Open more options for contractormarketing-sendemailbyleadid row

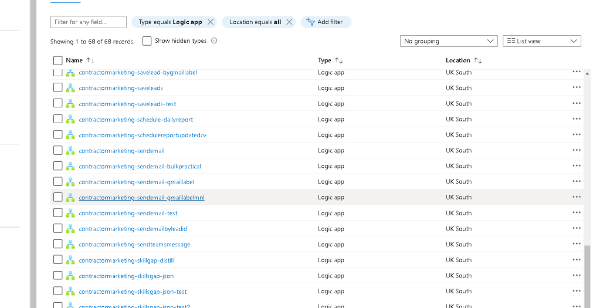pos(577,228)
